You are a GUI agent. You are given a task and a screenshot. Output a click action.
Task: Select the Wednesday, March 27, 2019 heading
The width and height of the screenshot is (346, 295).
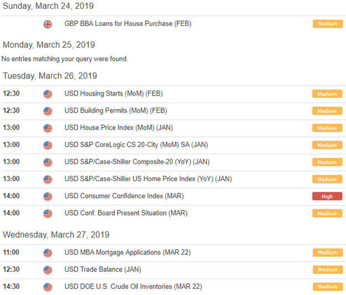click(56, 235)
